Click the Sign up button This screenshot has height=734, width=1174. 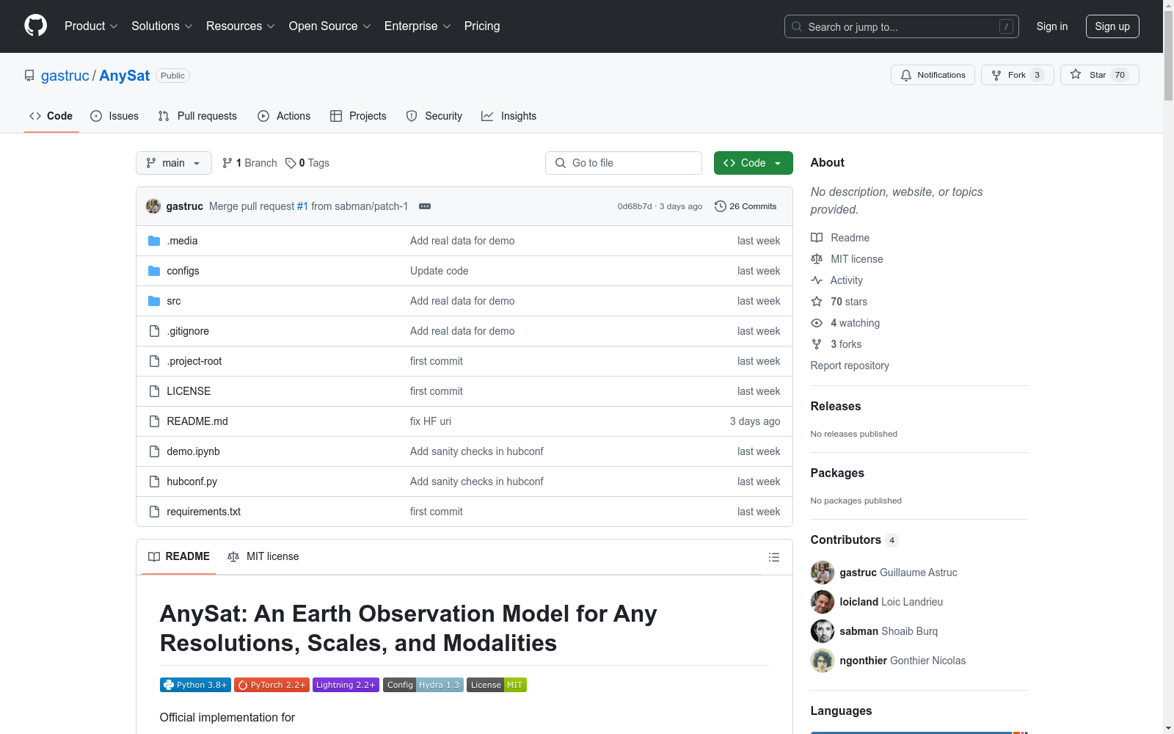1112,26
